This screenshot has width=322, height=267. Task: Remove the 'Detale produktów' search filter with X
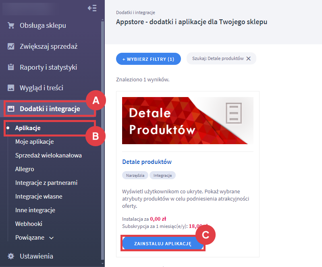pyautogui.click(x=249, y=58)
